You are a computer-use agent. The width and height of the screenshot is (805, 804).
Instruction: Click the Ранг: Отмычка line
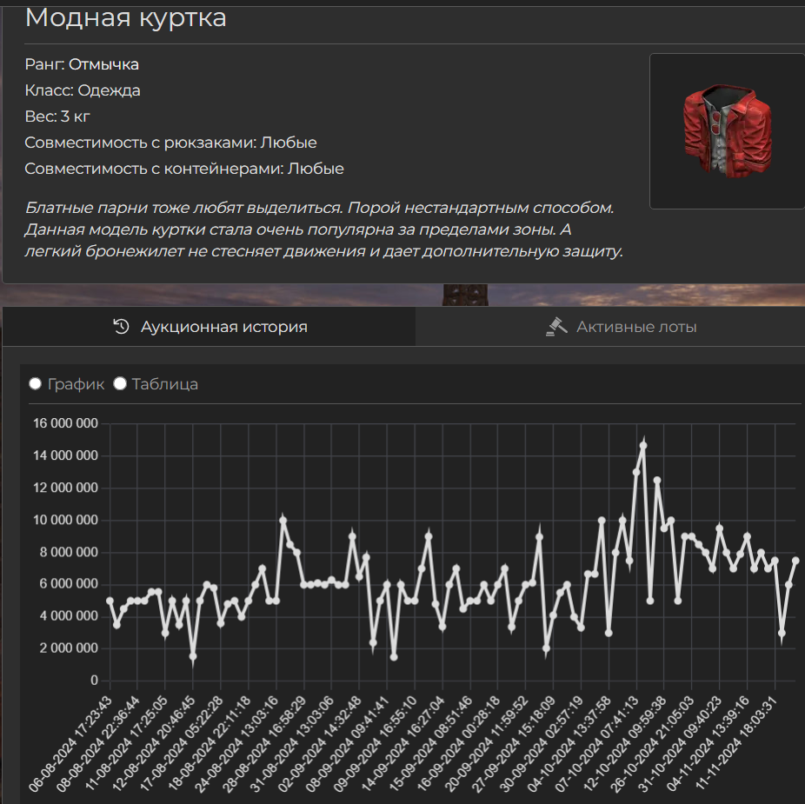[x=82, y=64]
